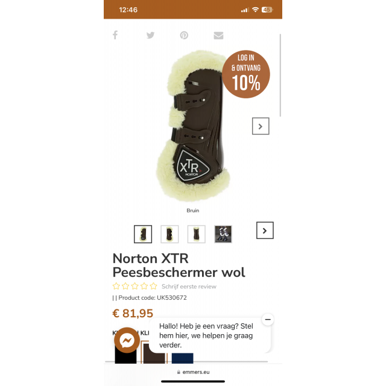Select third thumbnail showing back view
The image size is (386, 386).
click(x=196, y=234)
